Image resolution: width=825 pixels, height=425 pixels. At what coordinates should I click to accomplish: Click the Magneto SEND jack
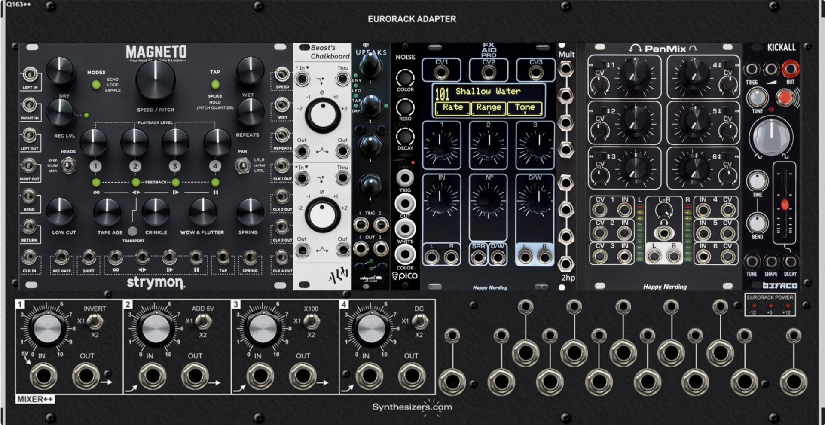point(29,197)
